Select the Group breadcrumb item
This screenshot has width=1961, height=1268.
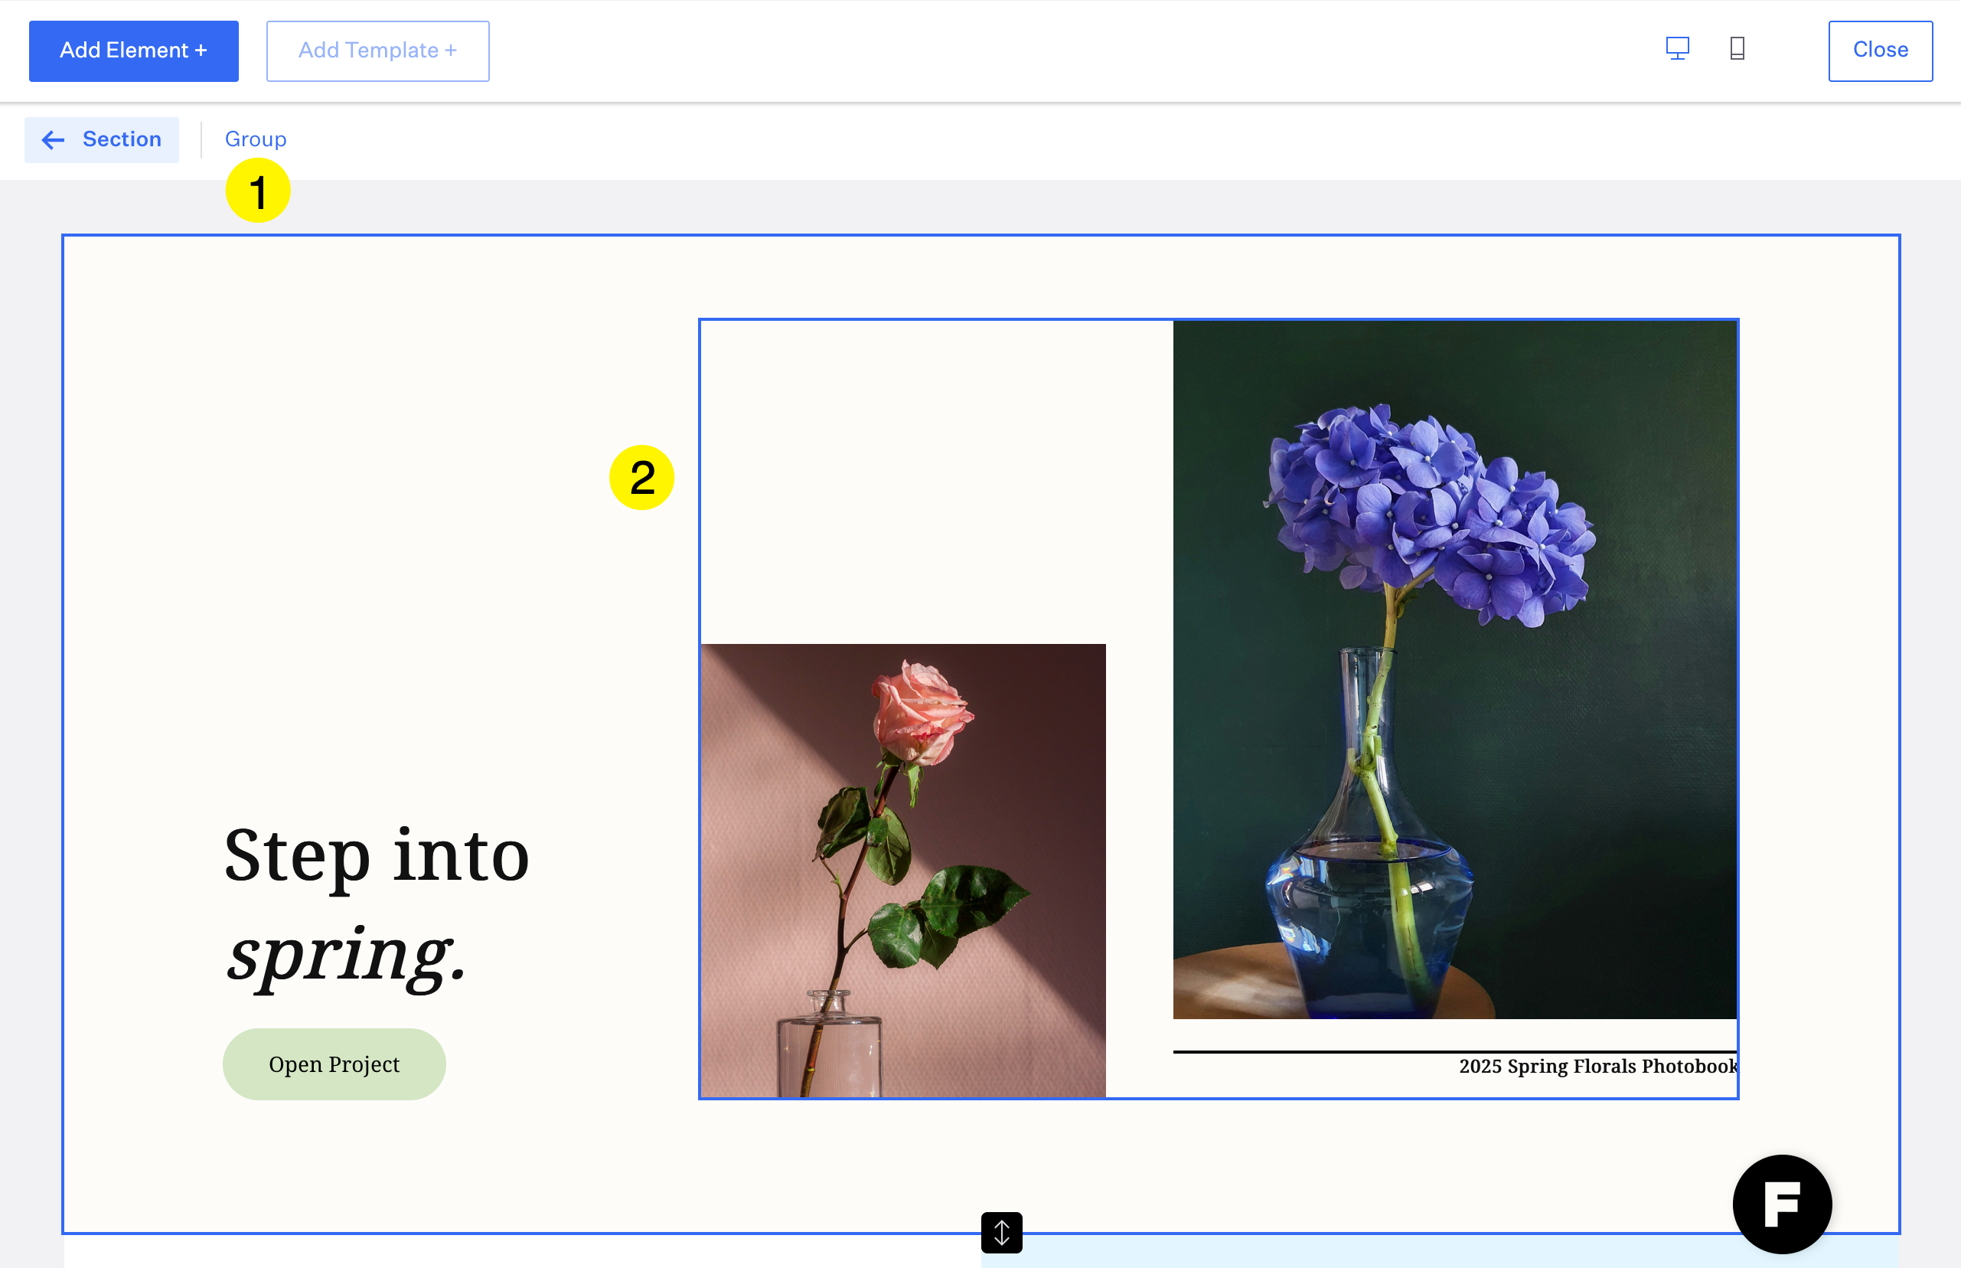click(x=256, y=139)
